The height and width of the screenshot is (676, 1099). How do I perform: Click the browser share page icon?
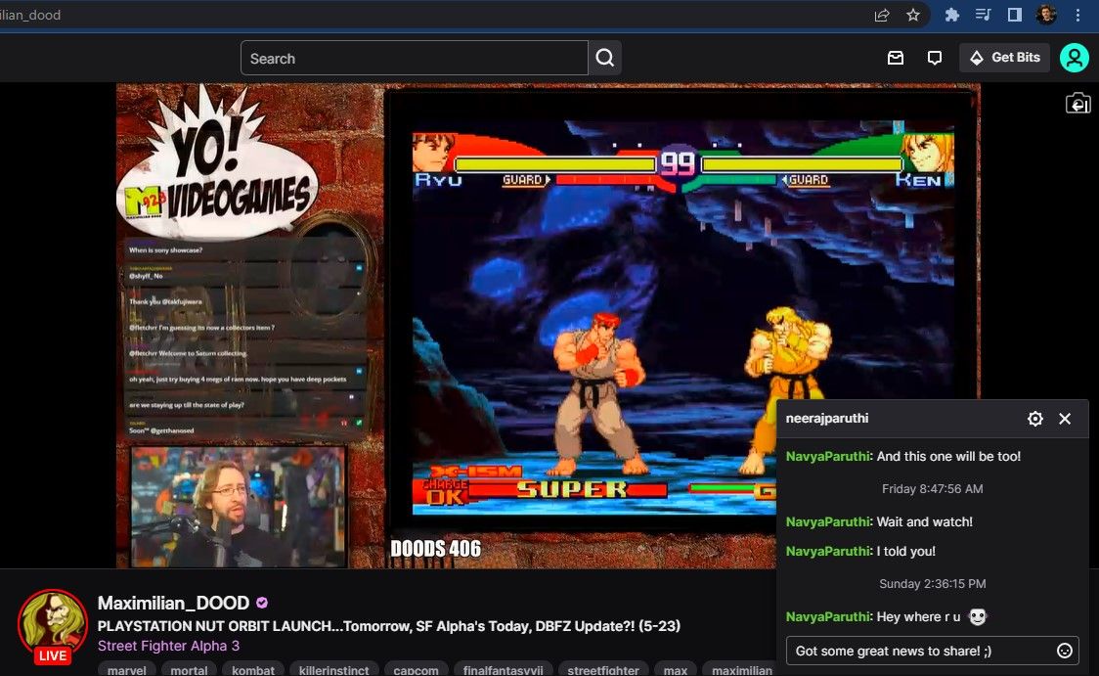point(882,15)
